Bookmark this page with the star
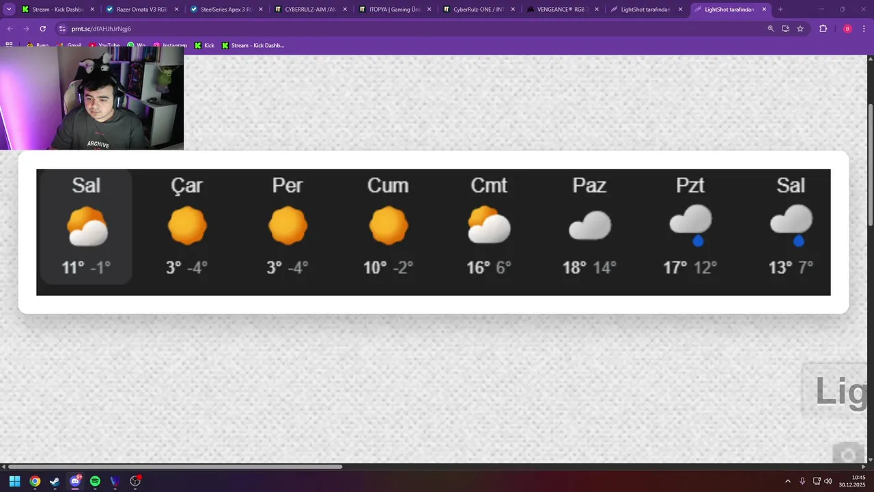 pyautogui.click(x=800, y=29)
